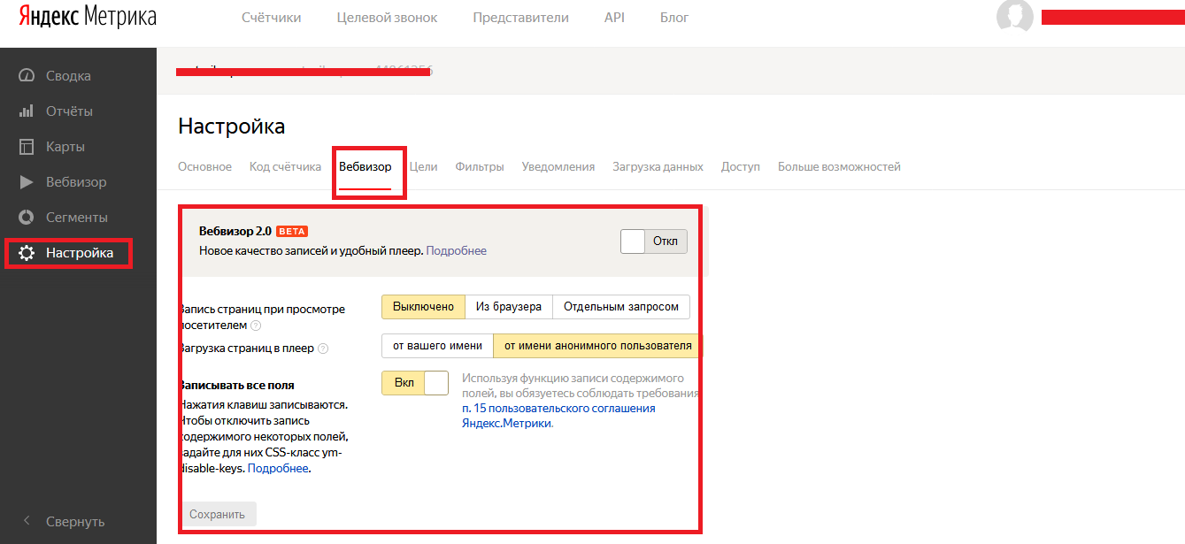The height and width of the screenshot is (544, 1185).
Task: Select Выключено page recording option
Action: coord(423,307)
